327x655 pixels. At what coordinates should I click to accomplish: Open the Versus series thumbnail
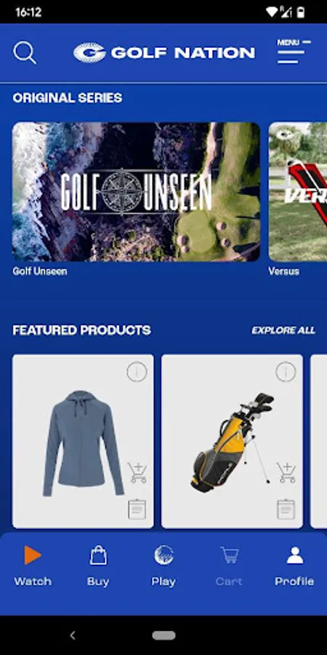pyautogui.click(x=298, y=191)
